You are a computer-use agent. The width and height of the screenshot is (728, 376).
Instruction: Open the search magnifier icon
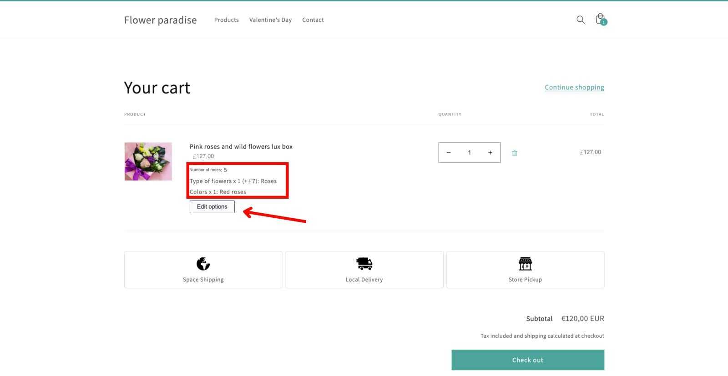point(580,20)
